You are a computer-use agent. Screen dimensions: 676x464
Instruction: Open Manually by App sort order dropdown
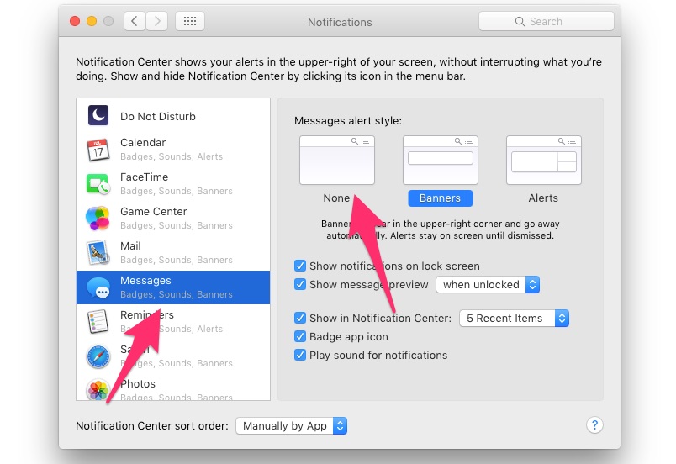click(x=291, y=426)
